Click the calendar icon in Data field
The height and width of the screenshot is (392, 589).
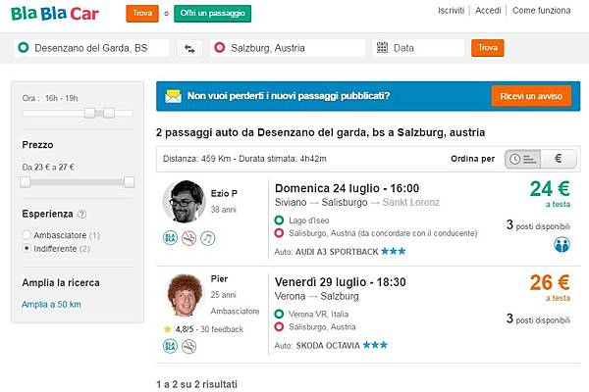click(382, 48)
